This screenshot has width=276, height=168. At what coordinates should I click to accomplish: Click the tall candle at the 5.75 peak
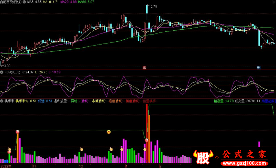147,12
